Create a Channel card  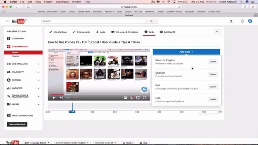[x=213, y=74]
